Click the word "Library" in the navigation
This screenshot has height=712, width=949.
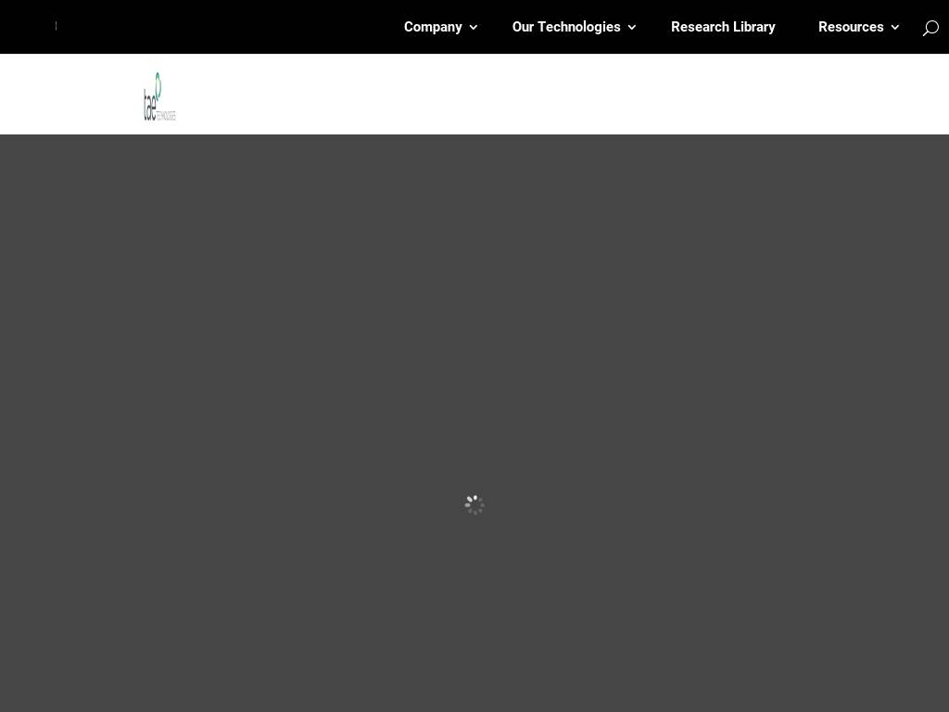pos(753,27)
